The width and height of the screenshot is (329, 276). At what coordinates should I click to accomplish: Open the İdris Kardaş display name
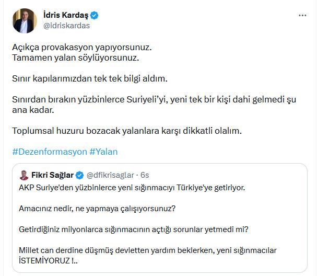pos(65,15)
